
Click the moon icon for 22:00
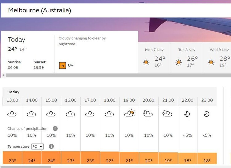tap(187, 114)
